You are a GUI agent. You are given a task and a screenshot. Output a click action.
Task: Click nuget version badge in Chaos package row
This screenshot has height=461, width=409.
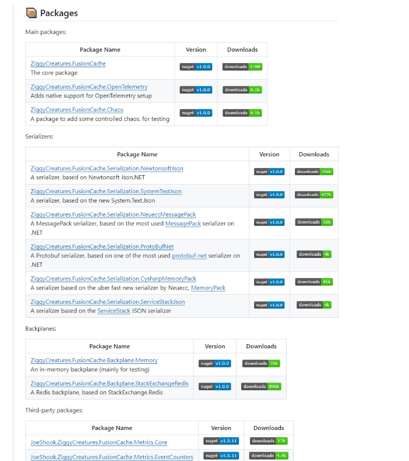(196, 113)
